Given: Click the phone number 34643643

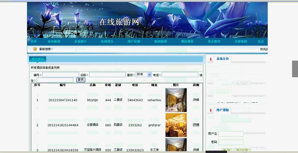Looking at the screenshot, I should pos(135,100).
